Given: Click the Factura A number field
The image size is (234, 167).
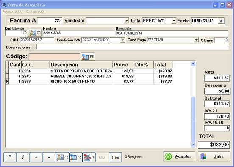Looking at the screenshot, I should [50, 21].
